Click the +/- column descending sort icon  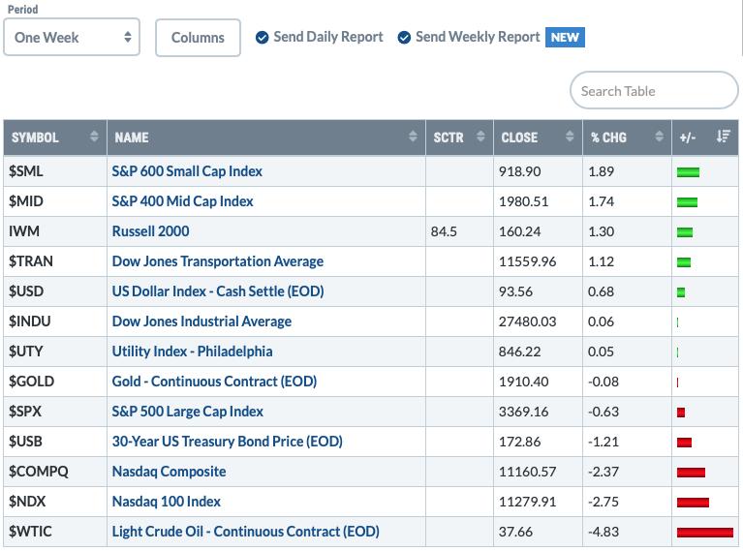click(723, 137)
